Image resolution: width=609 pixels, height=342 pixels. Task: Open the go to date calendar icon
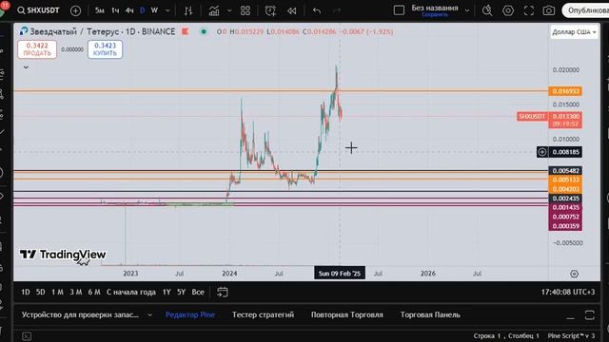pyautogui.click(x=222, y=292)
